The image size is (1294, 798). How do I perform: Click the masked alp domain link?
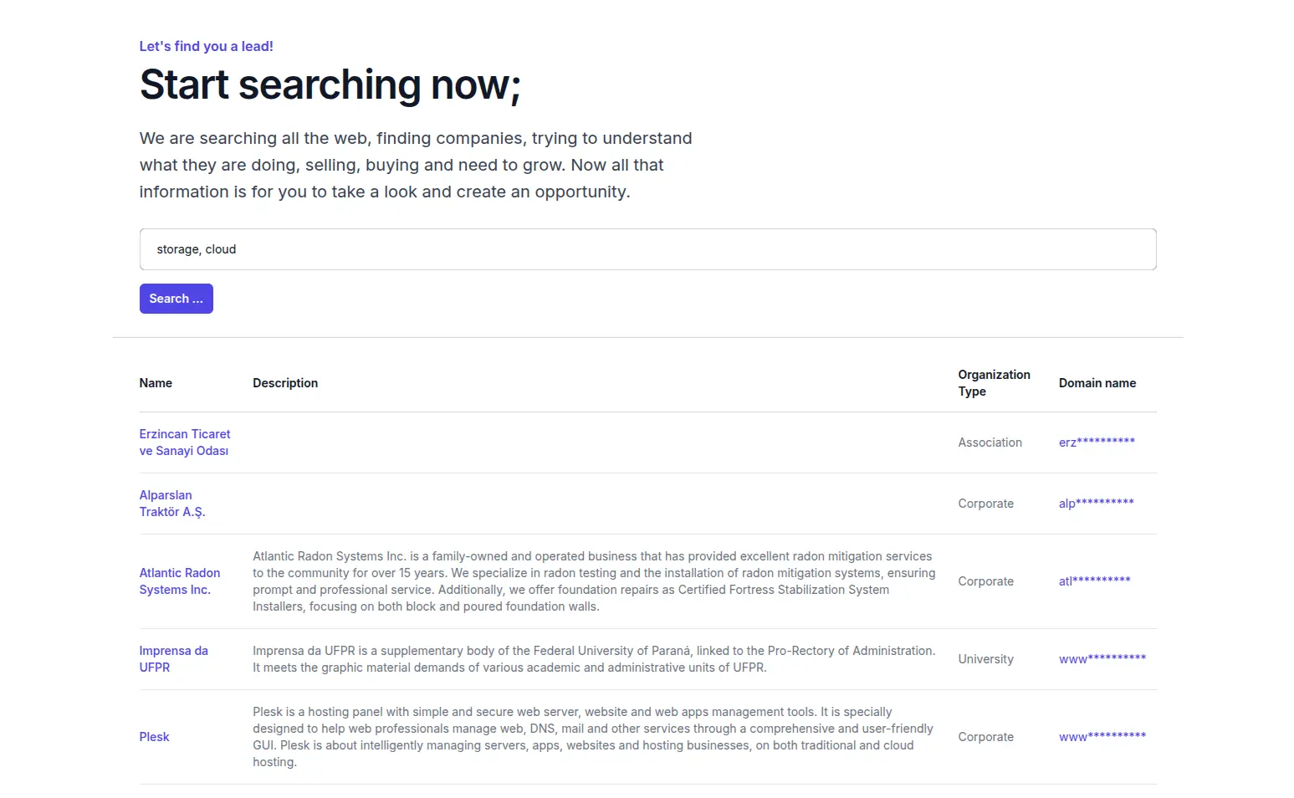1096,504
